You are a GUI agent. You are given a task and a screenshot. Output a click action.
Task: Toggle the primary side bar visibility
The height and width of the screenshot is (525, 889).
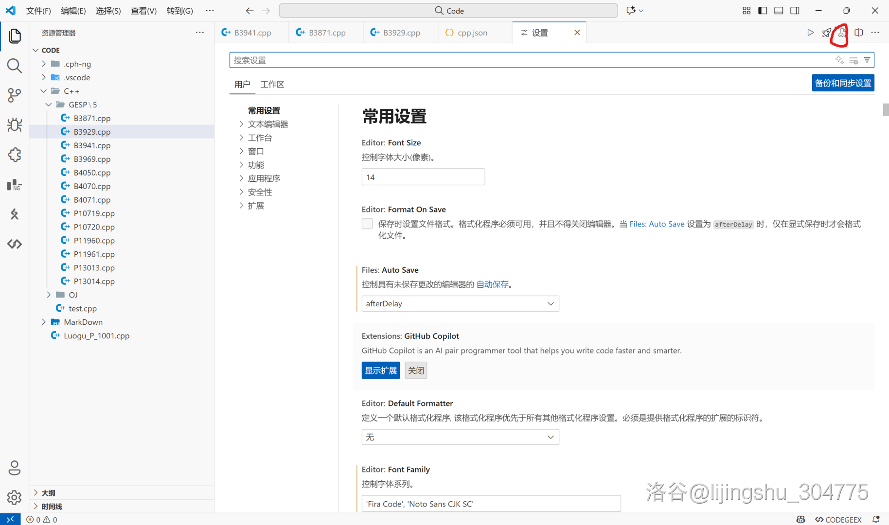click(763, 11)
